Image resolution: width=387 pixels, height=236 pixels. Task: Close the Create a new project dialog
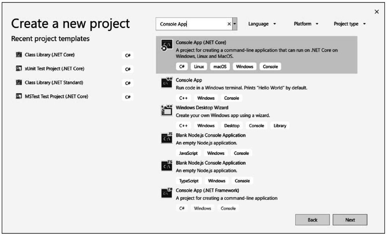pos(377,12)
